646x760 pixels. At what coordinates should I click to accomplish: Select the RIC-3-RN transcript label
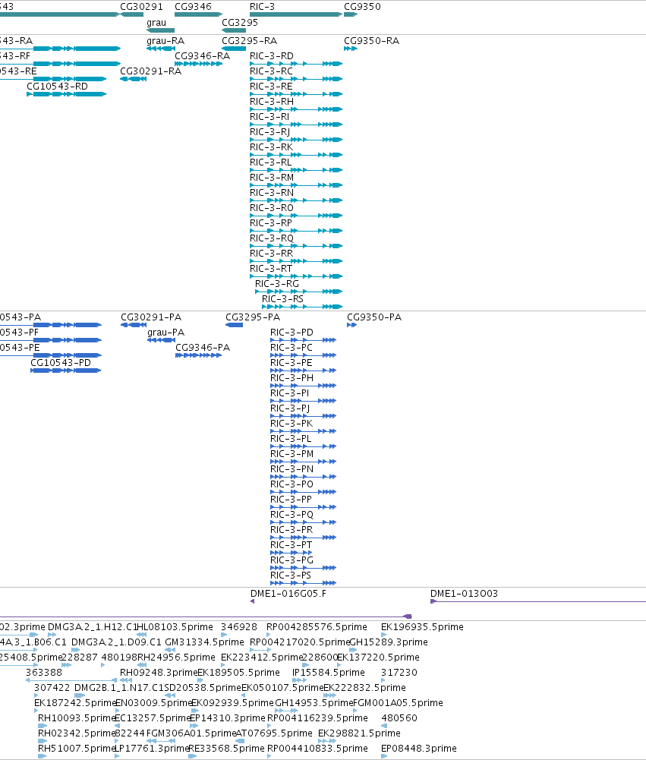(x=272, y=193)
